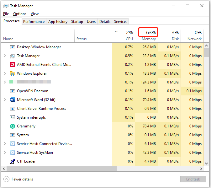Switch to the App history tab

[58, 22]
